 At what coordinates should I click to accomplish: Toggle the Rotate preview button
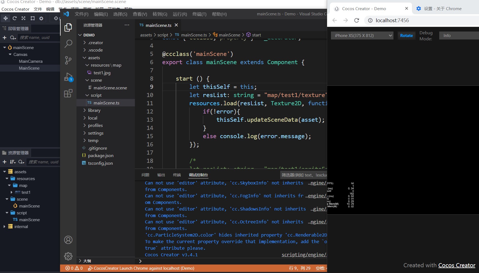406,36
